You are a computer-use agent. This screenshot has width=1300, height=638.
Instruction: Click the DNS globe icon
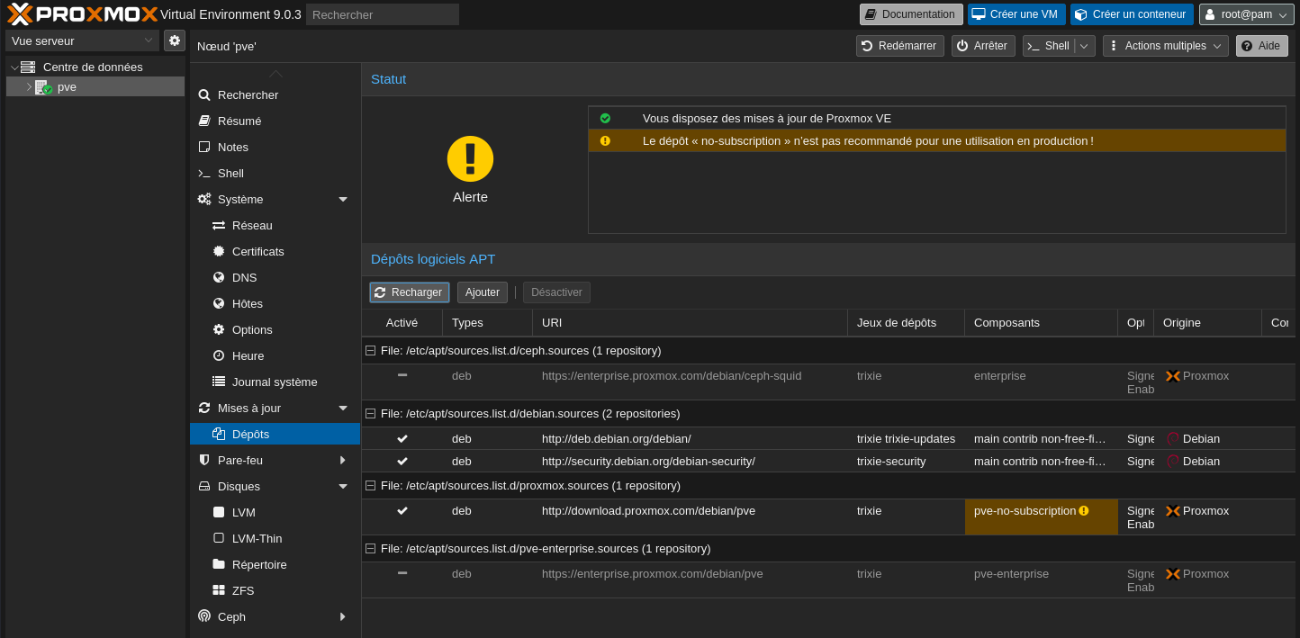point(219,277)
